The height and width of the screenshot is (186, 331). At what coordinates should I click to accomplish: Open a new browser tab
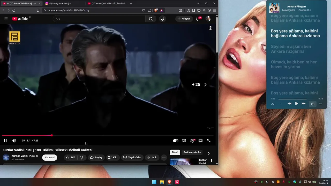tap(131, 3)
